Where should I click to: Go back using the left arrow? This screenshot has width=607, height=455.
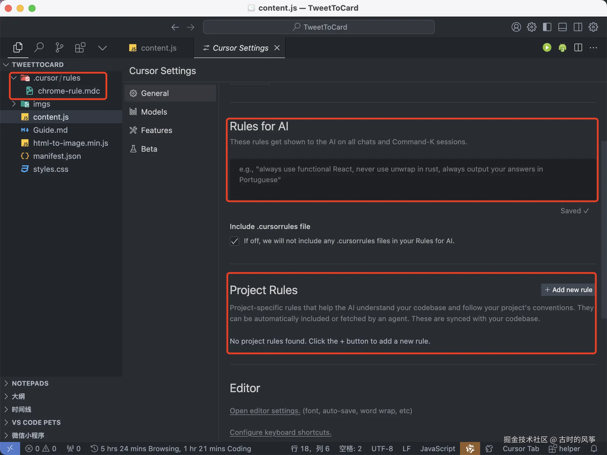175,27
